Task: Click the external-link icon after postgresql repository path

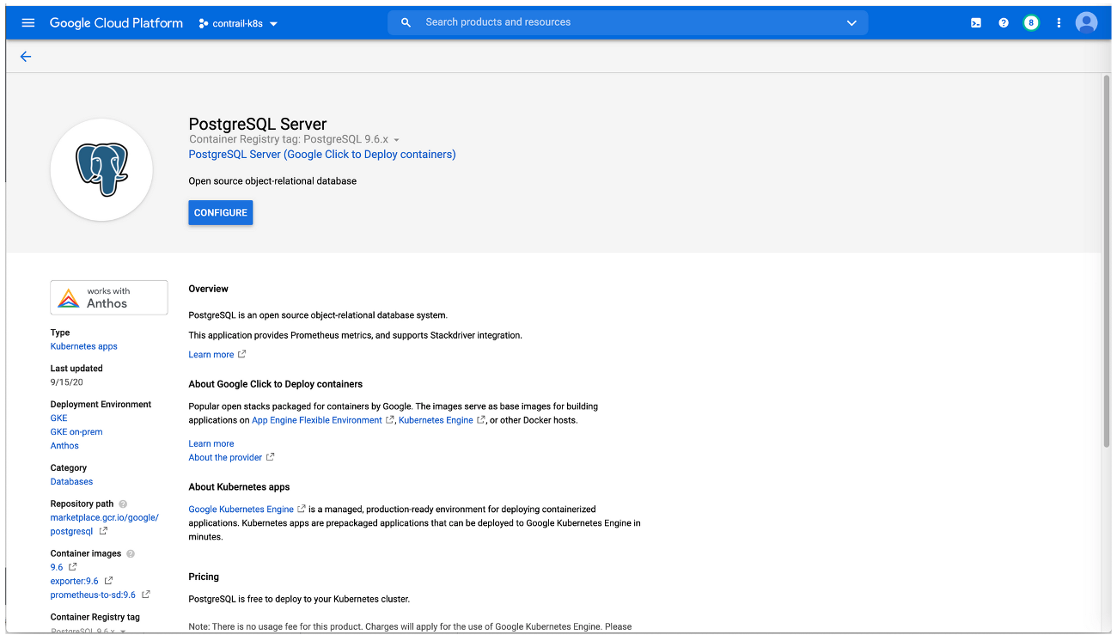Action: coord(103,532)
